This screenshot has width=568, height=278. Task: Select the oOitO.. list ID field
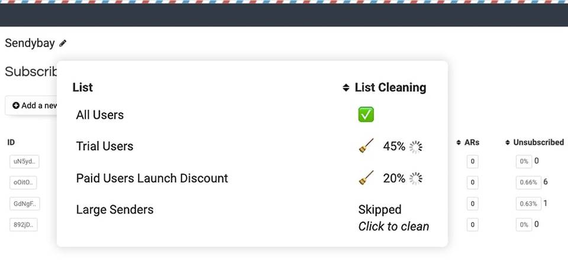[24, 182]
